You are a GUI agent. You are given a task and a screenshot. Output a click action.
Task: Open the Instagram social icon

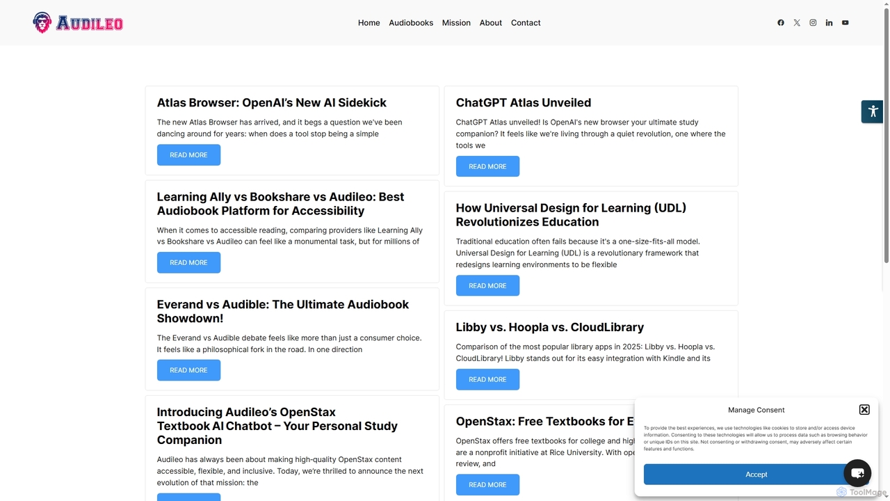click(x=813, y=23)
